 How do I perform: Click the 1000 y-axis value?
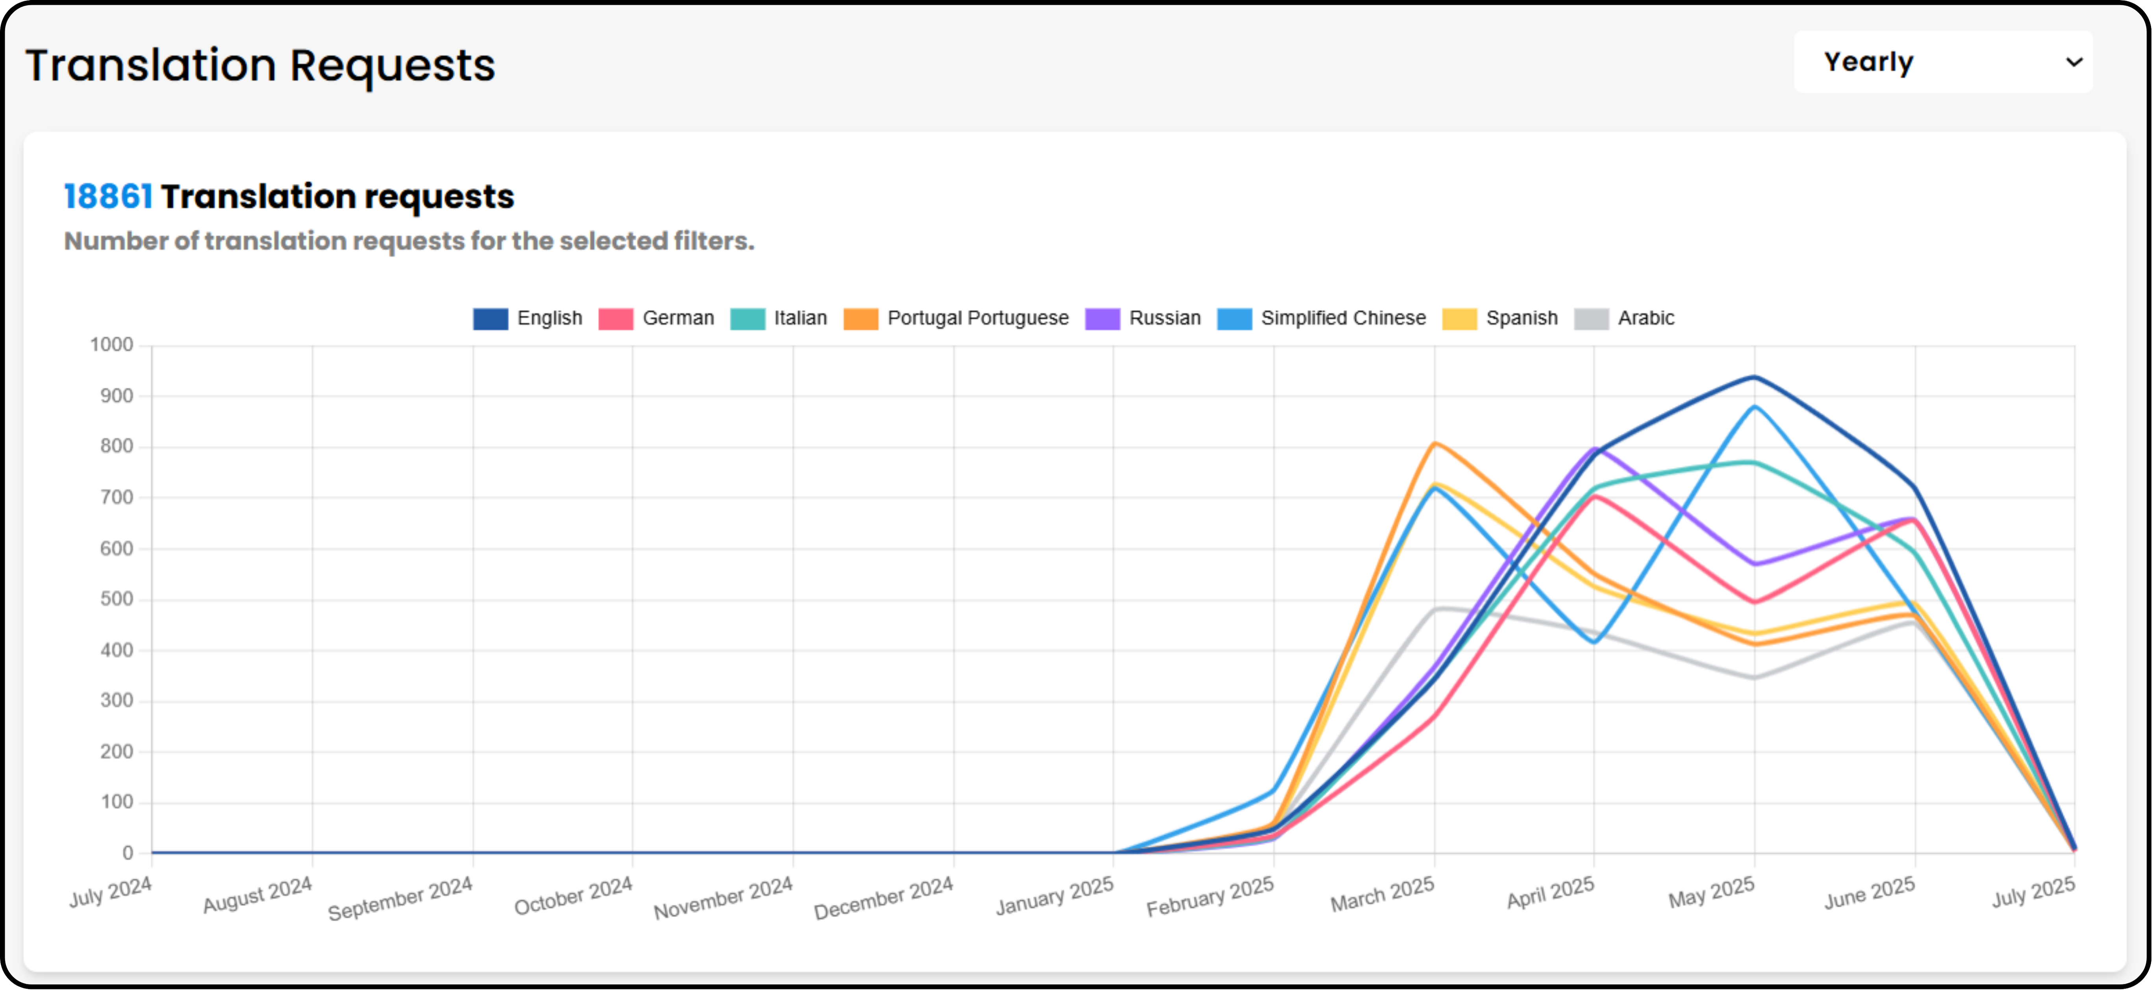pyautogui.click(x=112, y=345)
